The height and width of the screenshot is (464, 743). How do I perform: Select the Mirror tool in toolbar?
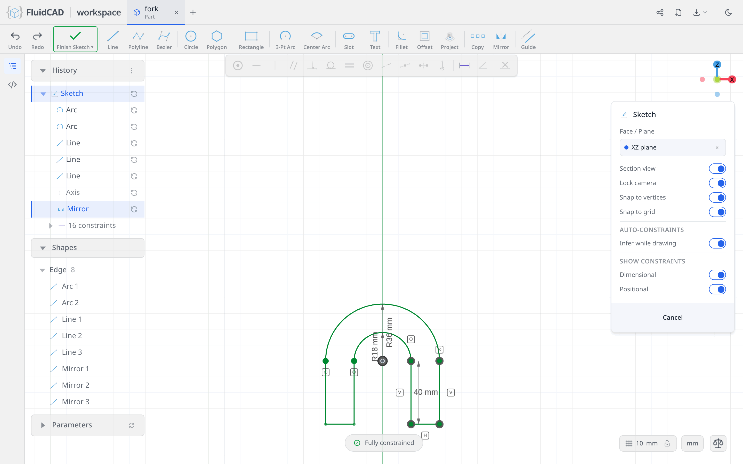(x=501, y=40)
